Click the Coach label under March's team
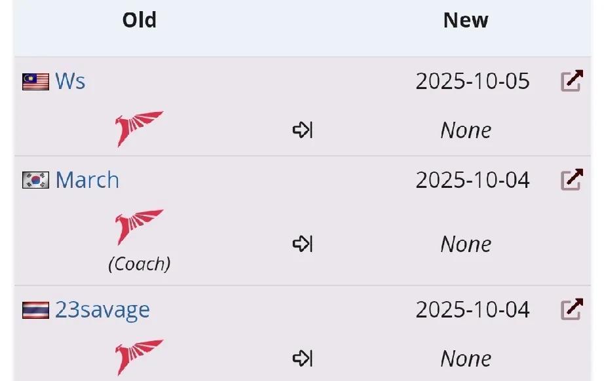604x381 pixels. pos(140,264)
